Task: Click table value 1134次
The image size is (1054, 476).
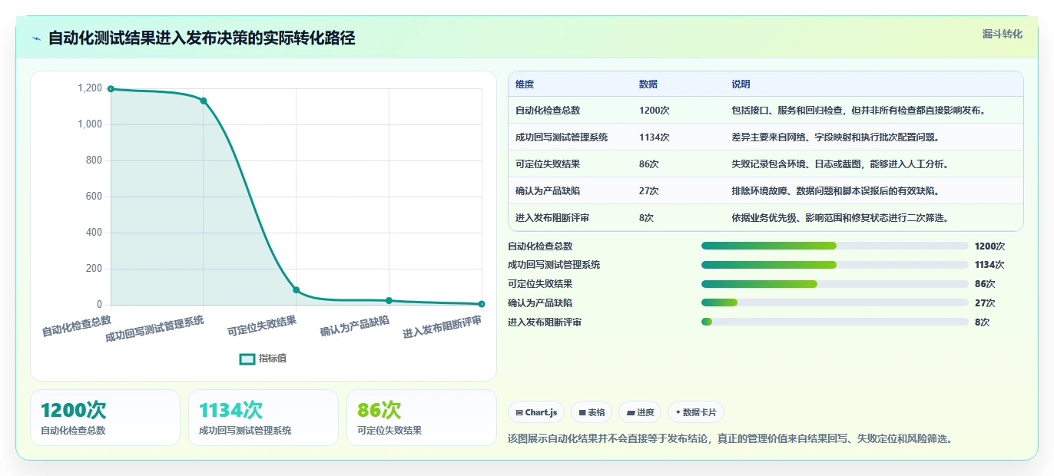Action: pyautogui.click(x=655, y=137)
